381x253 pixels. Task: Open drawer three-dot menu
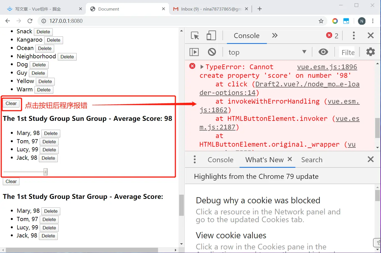195,159
